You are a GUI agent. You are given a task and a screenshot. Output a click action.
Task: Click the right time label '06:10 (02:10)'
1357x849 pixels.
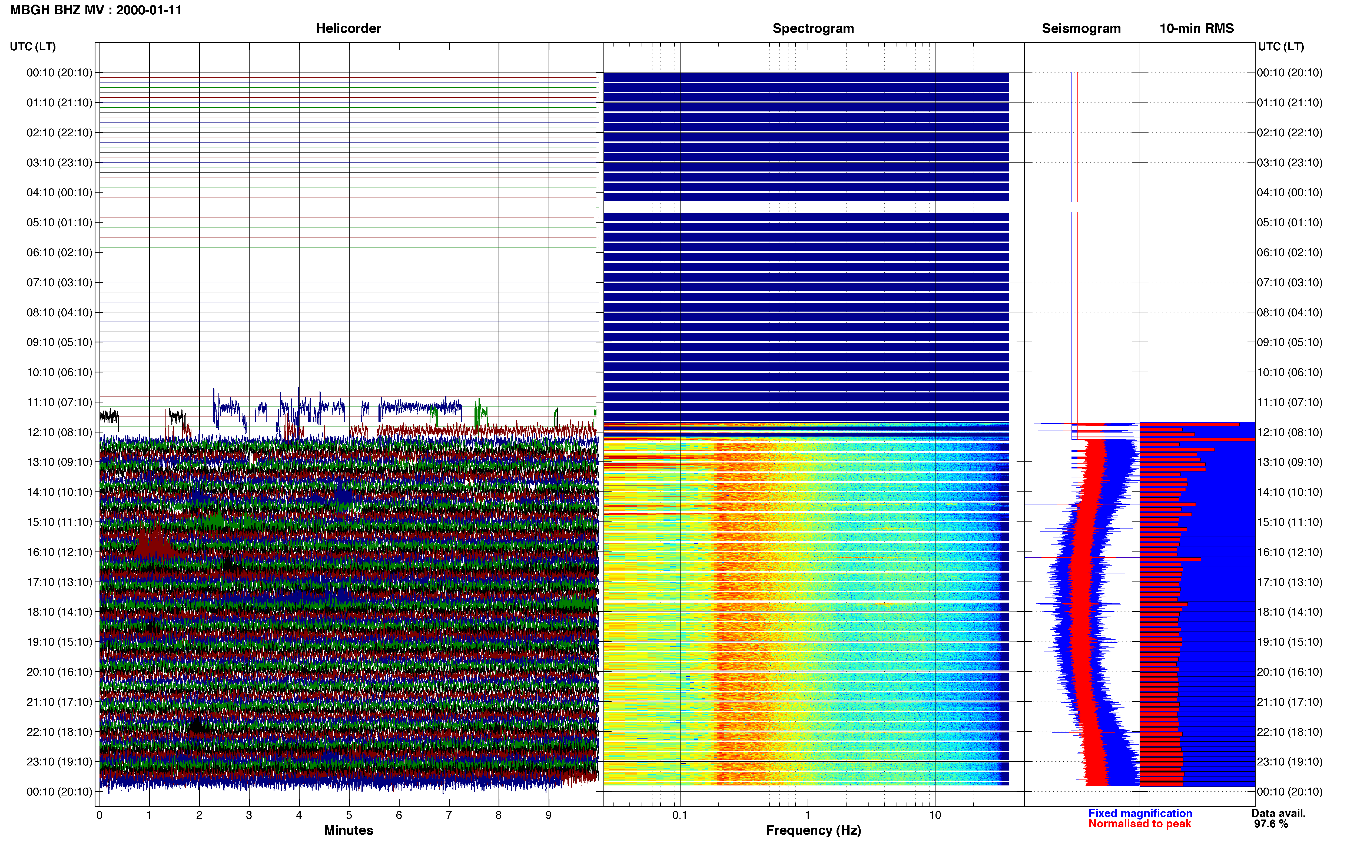tap(1290, 253)
